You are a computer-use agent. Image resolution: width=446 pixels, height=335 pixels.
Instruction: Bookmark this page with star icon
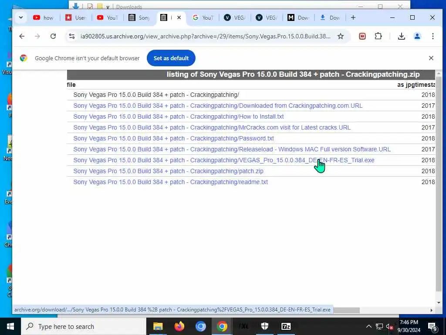[x=341, y=36]
